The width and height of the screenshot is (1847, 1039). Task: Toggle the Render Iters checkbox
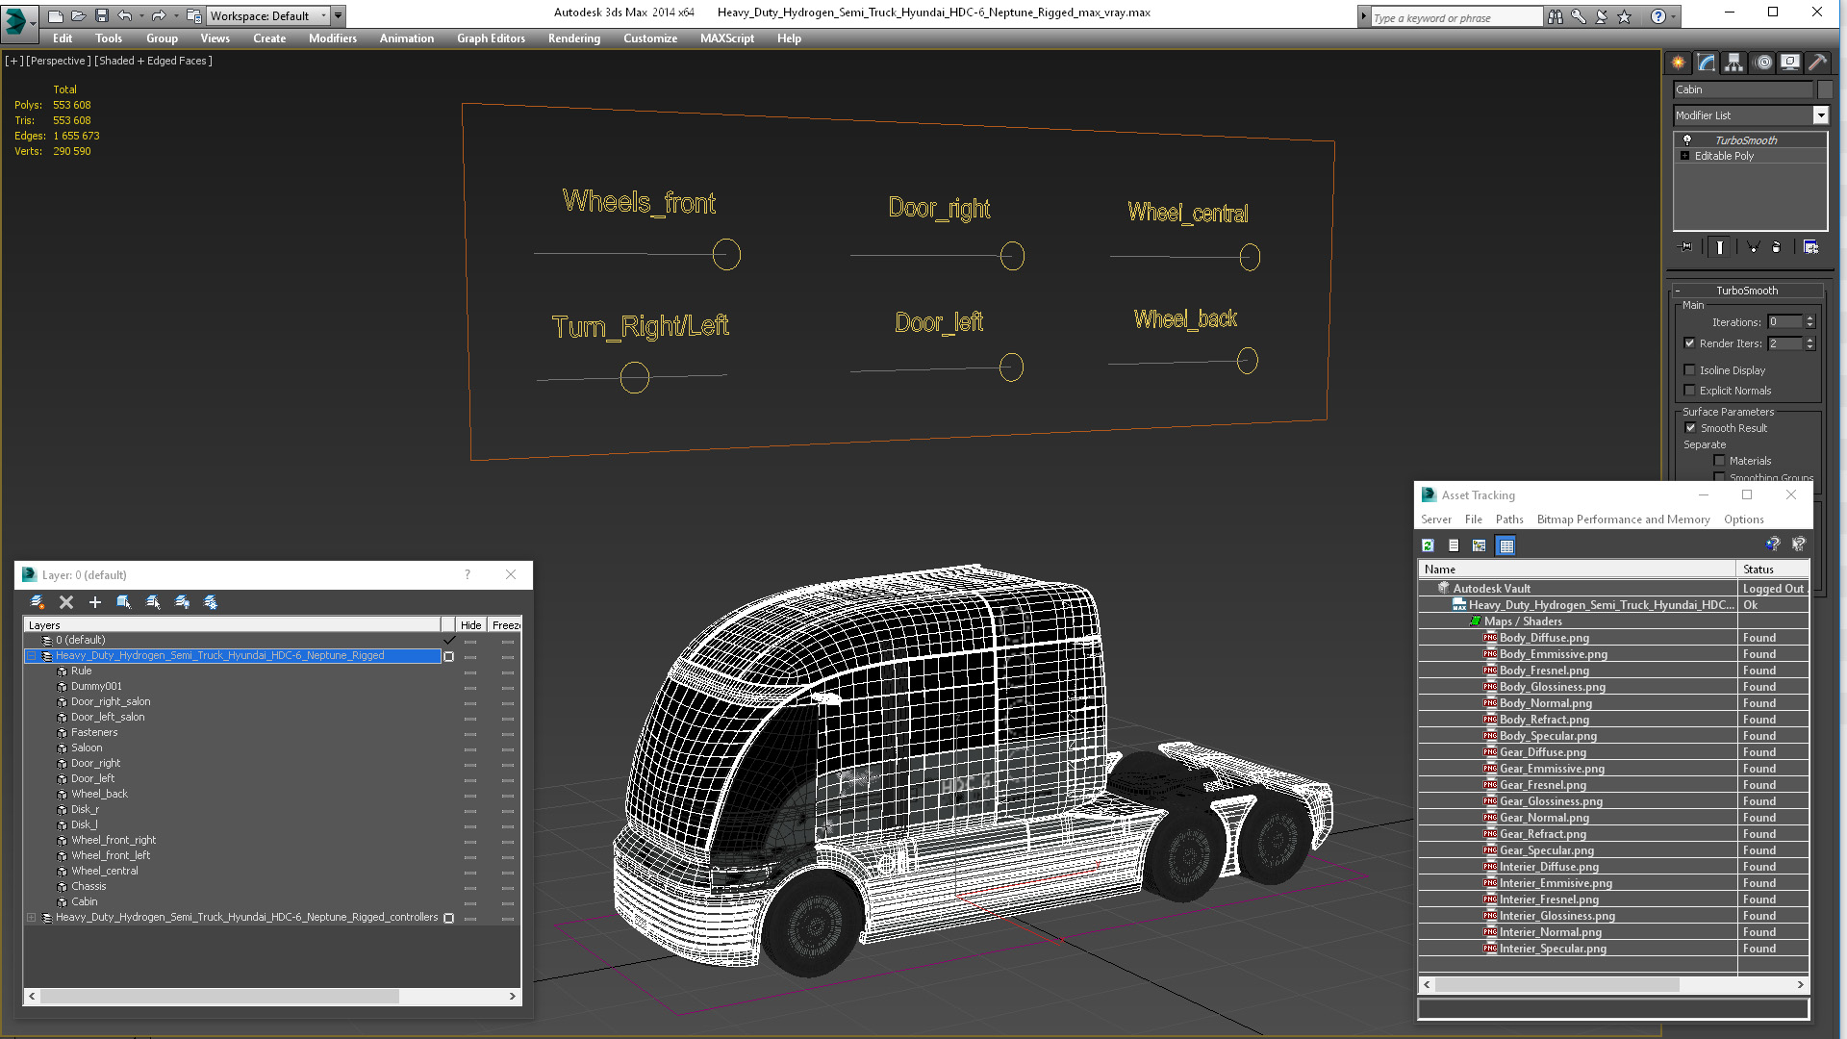pyautogui.click(x=1690, y=343)
